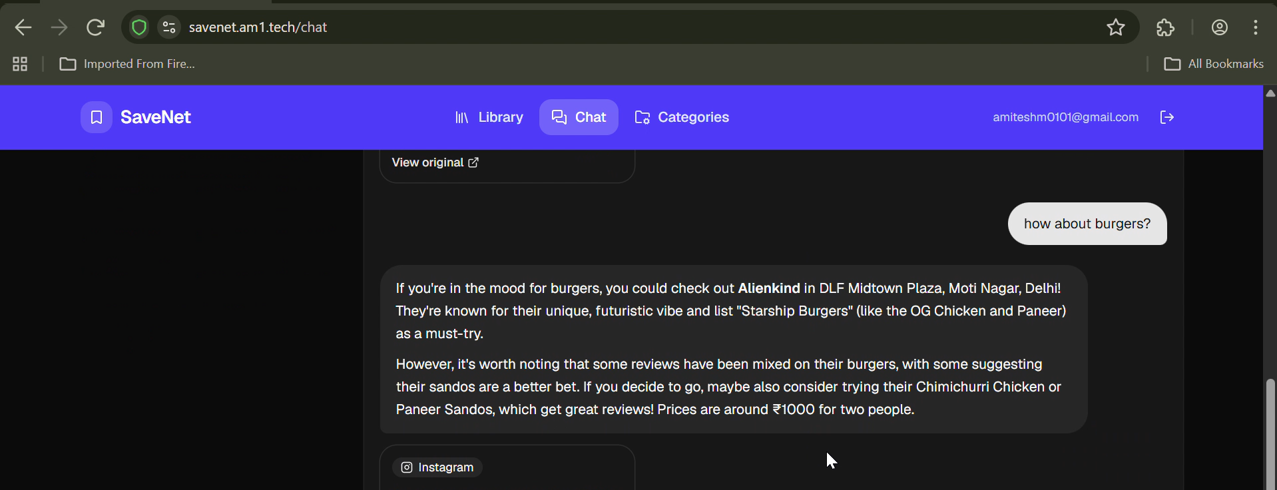1277x490 pixels.
Task: Open the Imported From Fire... bookmarks folder
Action: (x=127, y=64)
